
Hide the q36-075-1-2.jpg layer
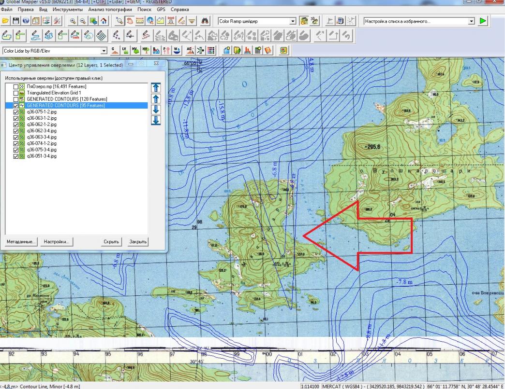click(x=16, y=112)
